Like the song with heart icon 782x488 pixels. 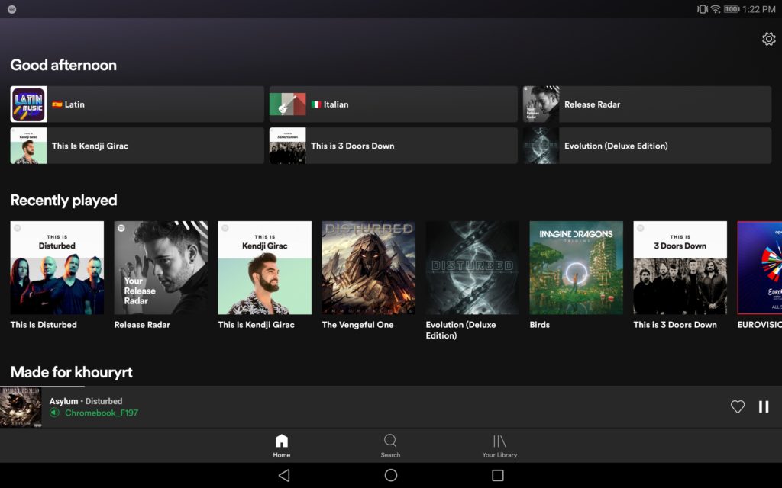pos(737,407)
